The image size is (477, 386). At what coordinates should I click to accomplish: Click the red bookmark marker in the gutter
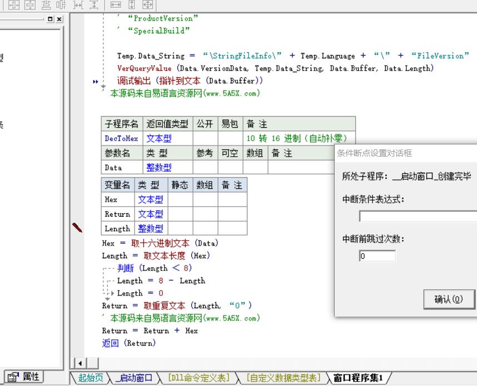[77, 228]
